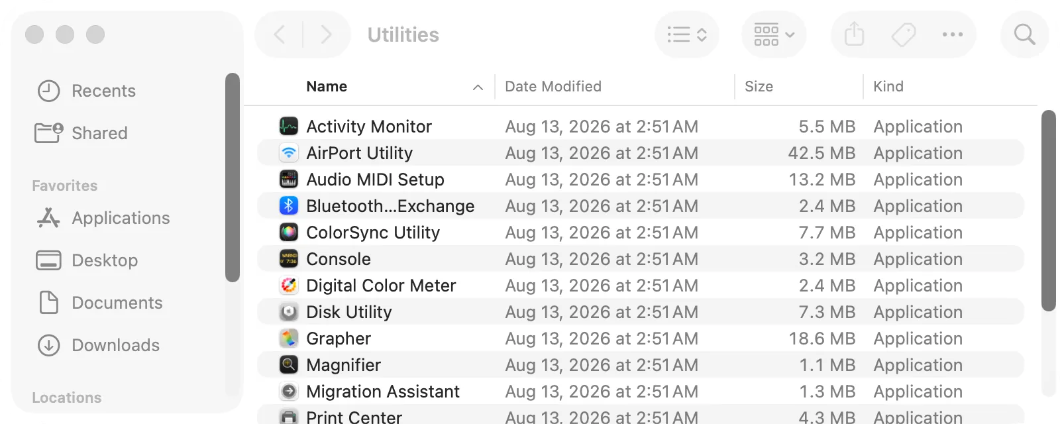Select the AirPort Utility file name
Screen dimensions: 1060x424
[x=360, y=152]
